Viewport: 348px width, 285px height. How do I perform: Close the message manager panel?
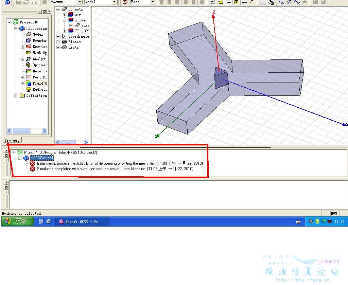coord(6,151)
